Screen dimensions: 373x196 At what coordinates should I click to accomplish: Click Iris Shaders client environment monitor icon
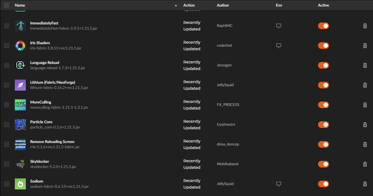(x=279, y=46)
